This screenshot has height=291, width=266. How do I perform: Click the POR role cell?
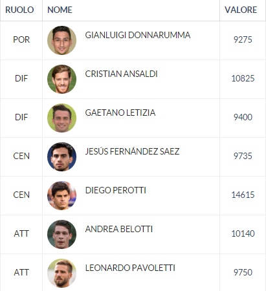point(21,39)
